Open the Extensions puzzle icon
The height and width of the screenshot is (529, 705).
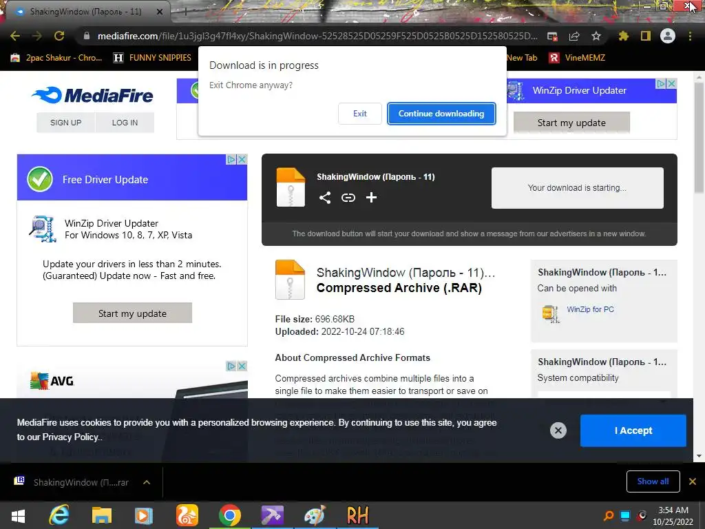click(x=623, y=36)
